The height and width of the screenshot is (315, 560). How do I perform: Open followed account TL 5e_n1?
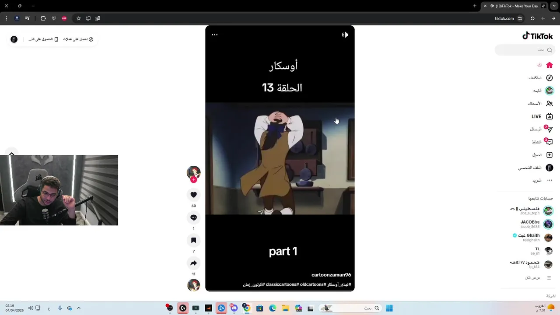click(542, 251)
